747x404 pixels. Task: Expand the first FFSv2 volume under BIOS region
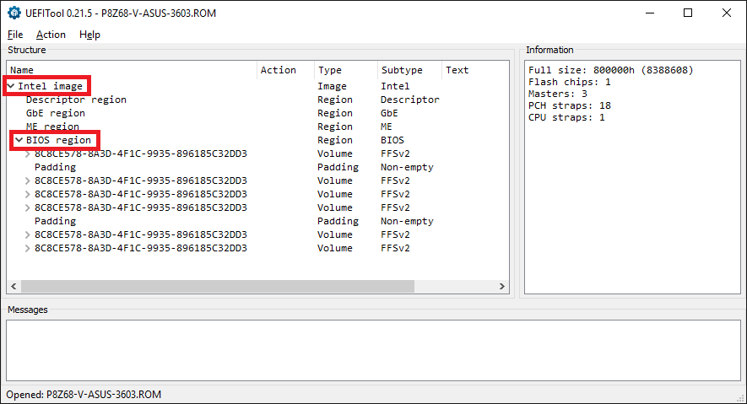tap(28, 154)
